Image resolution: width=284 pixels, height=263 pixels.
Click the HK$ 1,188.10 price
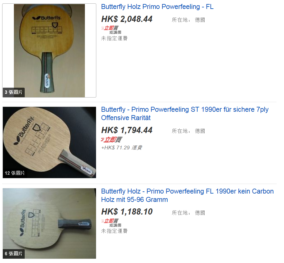pos(127,212)
